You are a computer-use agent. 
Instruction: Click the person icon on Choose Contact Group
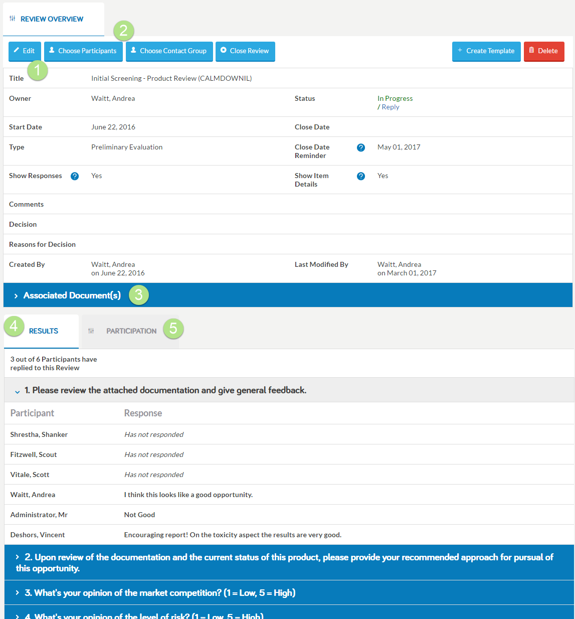pos(133,50)
